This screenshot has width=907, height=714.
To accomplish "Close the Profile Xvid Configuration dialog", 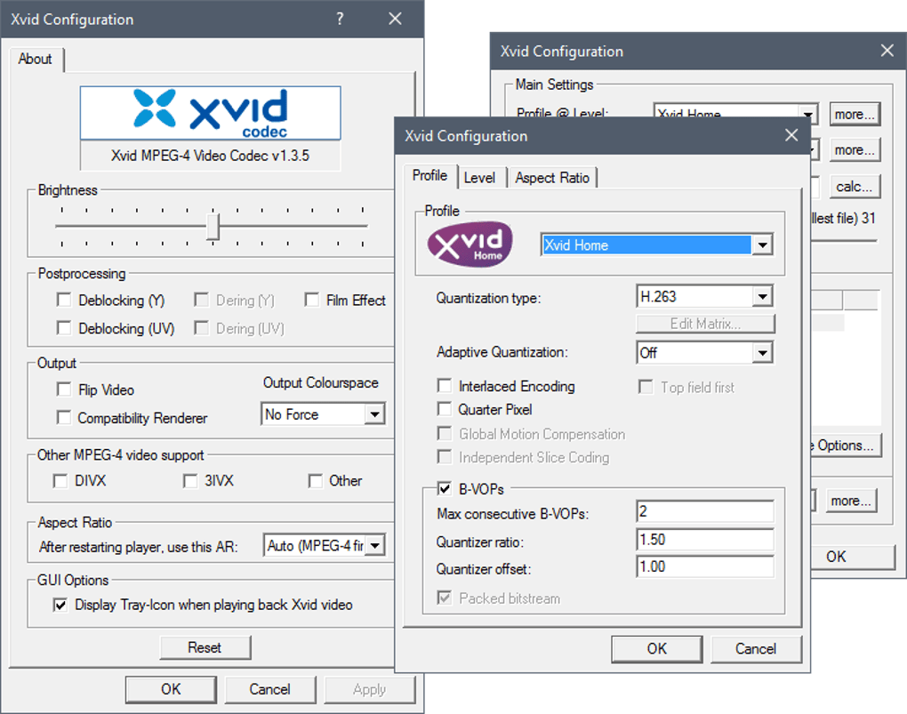I will pyautogui.click(x=791, y=135).
